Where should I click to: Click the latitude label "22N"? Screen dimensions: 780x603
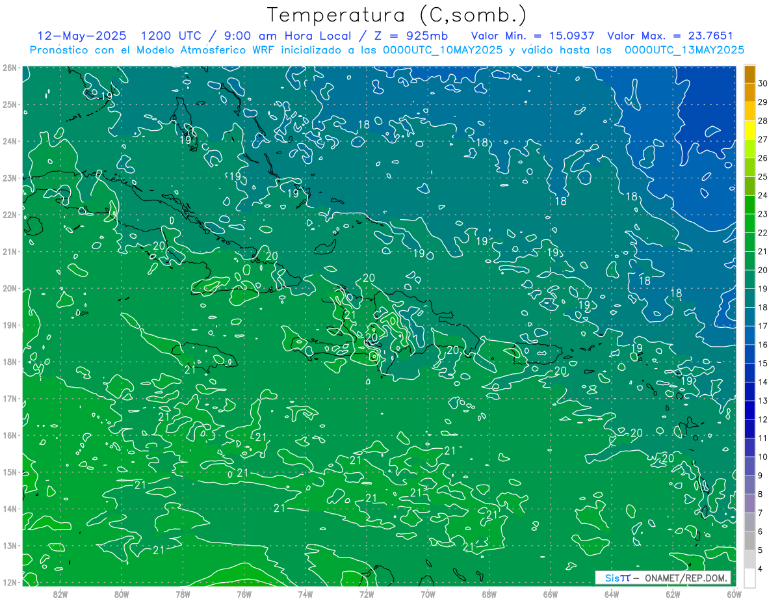click(9, 215)
